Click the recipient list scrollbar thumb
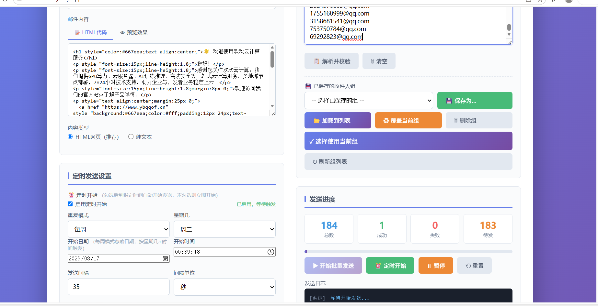This screenshot has height=306, width=598. pos(509,27)
